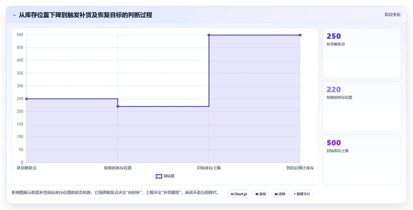Viewport: 413px width, 210px height.
Task: Select the 进度 tag button
Action: [280, 194]
